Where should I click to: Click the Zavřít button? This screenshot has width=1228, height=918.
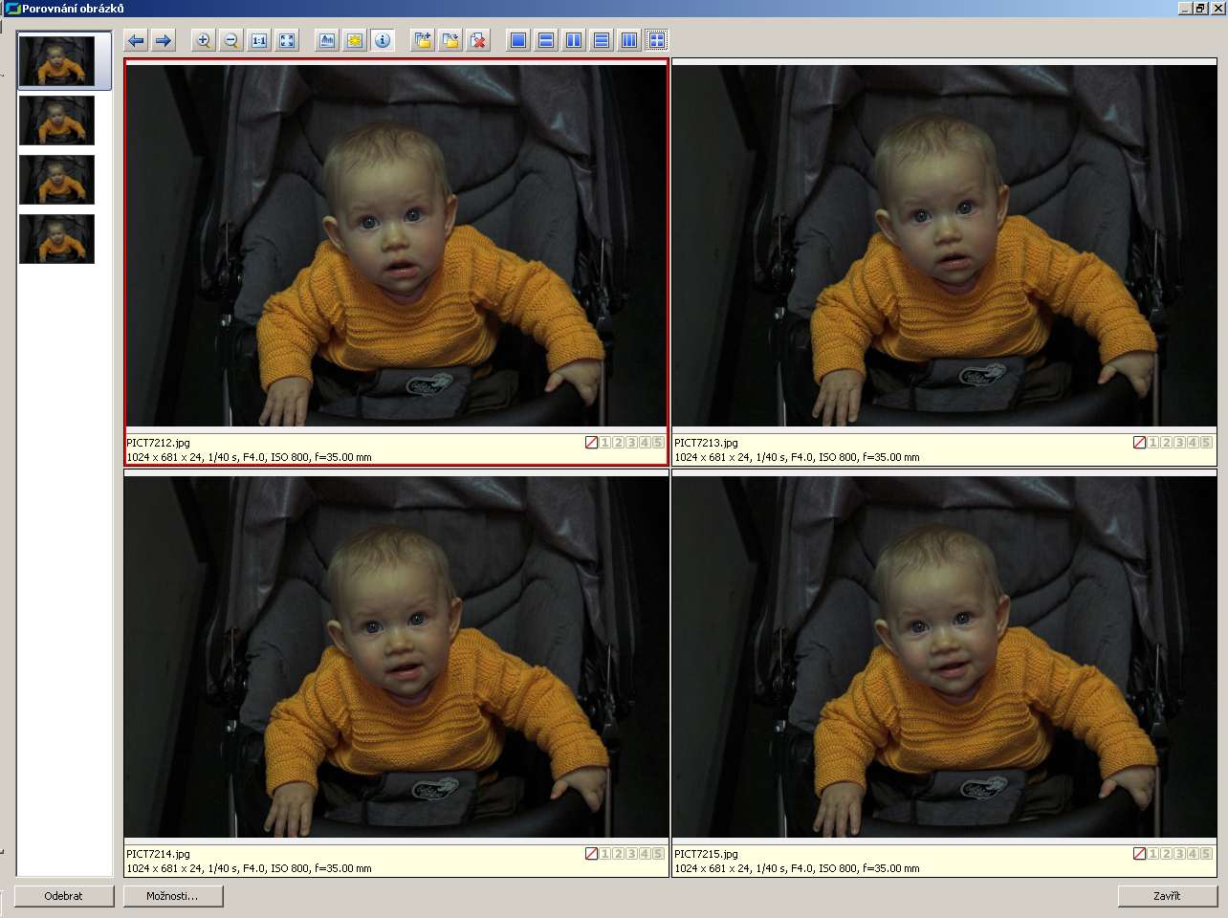(x=1167, y=896)
